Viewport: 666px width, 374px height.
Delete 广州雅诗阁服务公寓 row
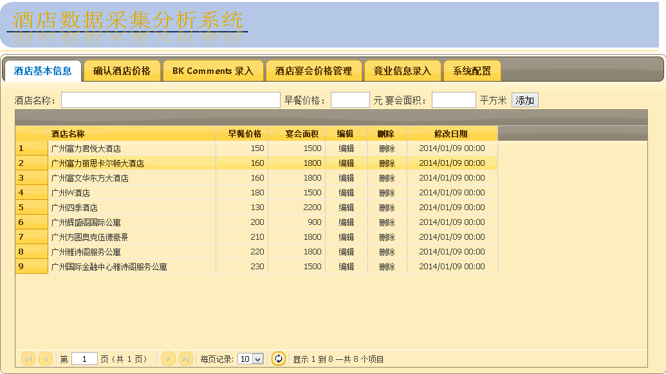(387, 252)
